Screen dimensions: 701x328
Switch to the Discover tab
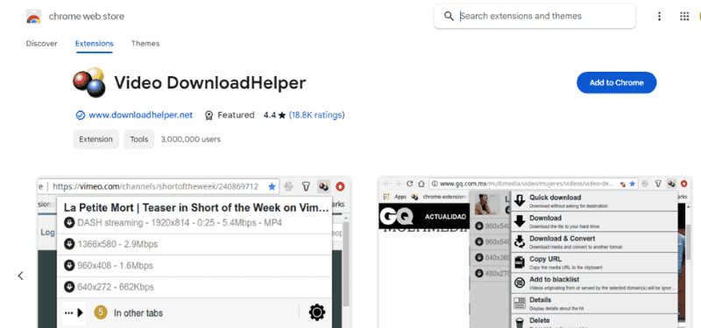(41, 44)
